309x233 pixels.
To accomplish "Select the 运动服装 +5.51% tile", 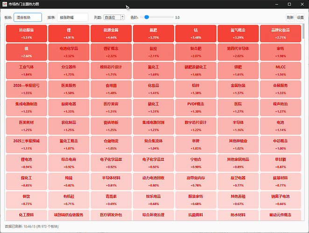I will pyautogui.click(x=27, y=34).
